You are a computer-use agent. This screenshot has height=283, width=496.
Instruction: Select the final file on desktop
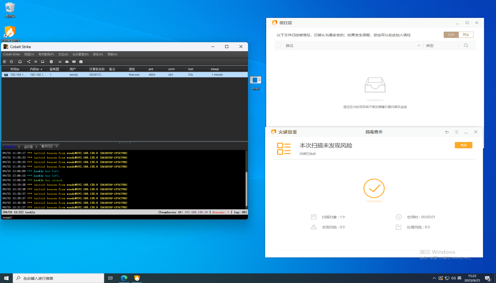255,83
